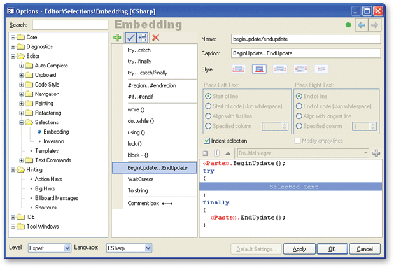Viewport: 394px width, 268px height.
Task: Toggle Indent selection checkbox
Action: pos(207,141)
